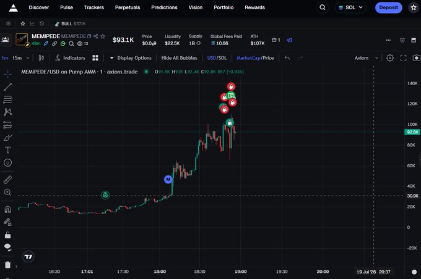The height and width of the screenshot is (279, 421).
Task: Open candlestick chart type selector
Action: [41, 58]
